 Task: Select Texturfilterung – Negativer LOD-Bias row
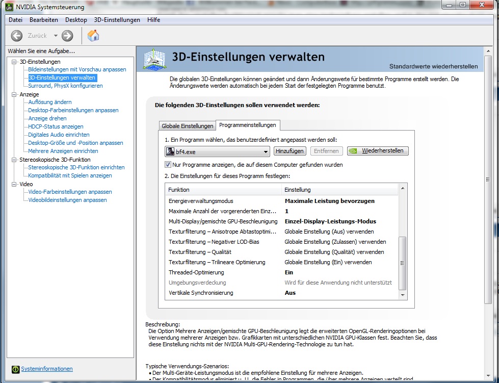(282, 242)
